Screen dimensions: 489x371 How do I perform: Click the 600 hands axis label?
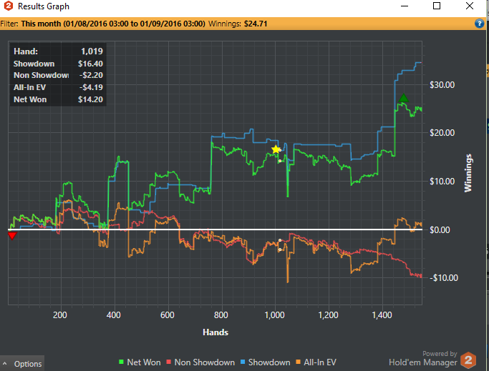pos(167,315)
